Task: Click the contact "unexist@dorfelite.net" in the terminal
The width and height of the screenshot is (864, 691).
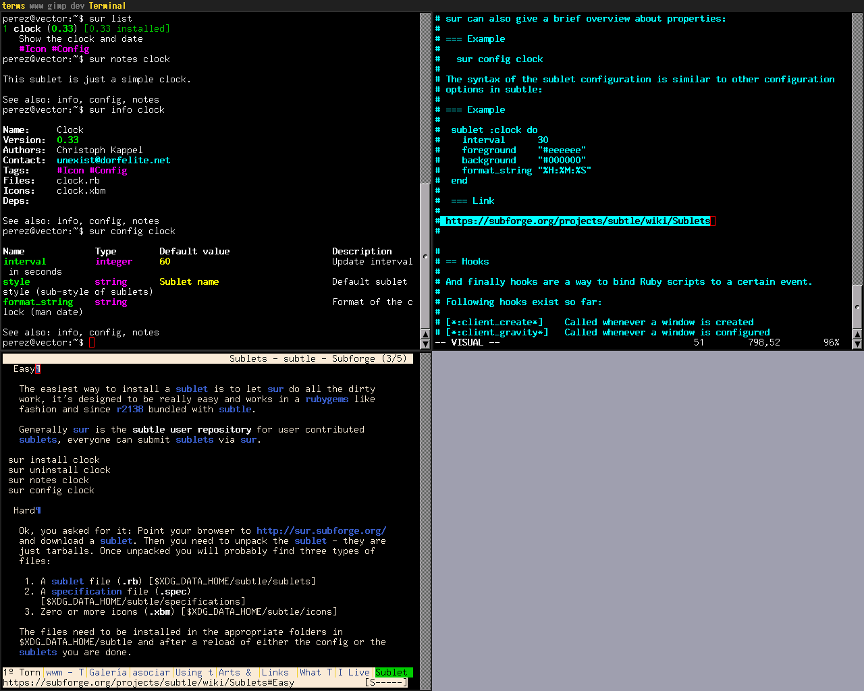Action: coord(113,161)
